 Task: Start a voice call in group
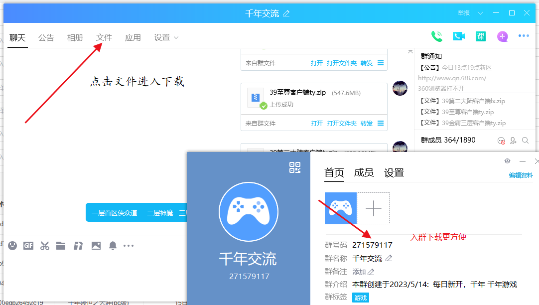coord(437,36)
